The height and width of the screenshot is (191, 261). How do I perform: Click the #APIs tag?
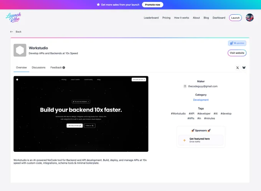click(x=191, y=118)
